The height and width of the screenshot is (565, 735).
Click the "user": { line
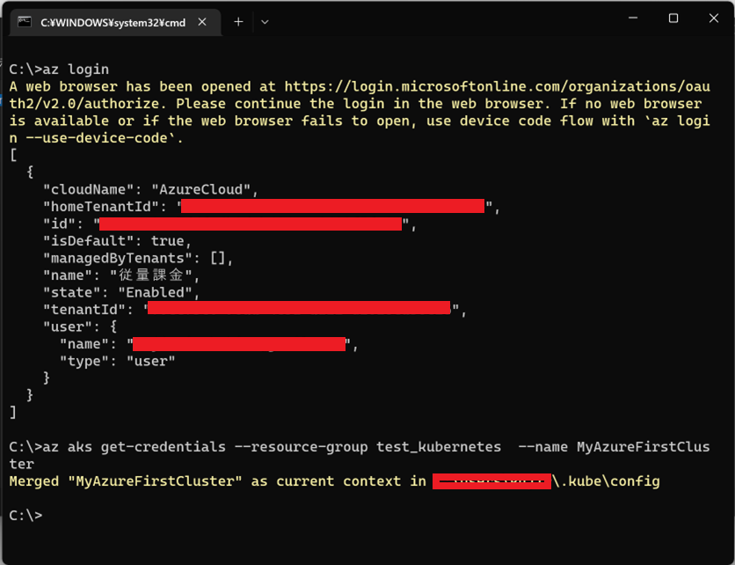pos(80,327)
